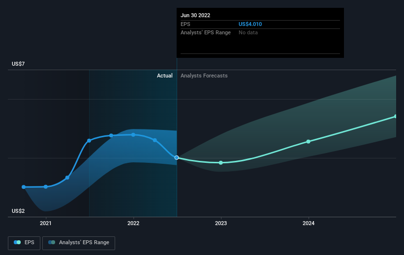Click the 2021 x-axis year label
Viewport: 404px width, 255px height.
pos(46,224)
